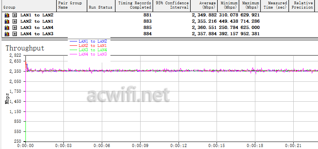The width and height of the screenshot is (318, 149).
Task: Click the blue LAN1 to LAN2 legend entry
Action: 88,41
